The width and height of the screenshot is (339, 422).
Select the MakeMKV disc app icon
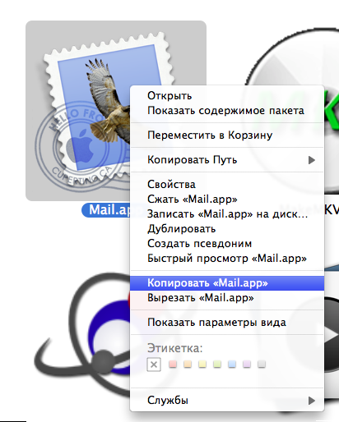(x=332, y=109)
